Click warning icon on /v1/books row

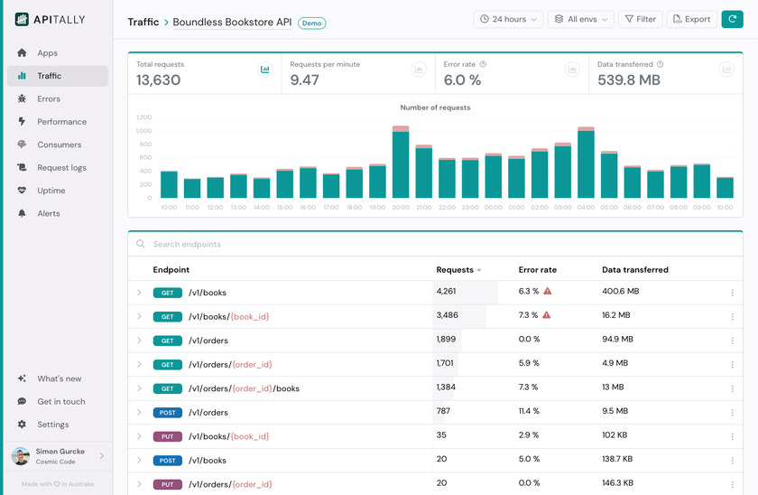point(547,292)
